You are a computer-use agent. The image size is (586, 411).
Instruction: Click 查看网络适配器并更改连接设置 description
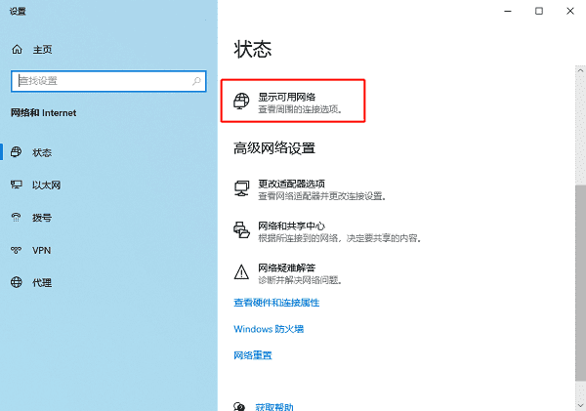coord(322,196)
